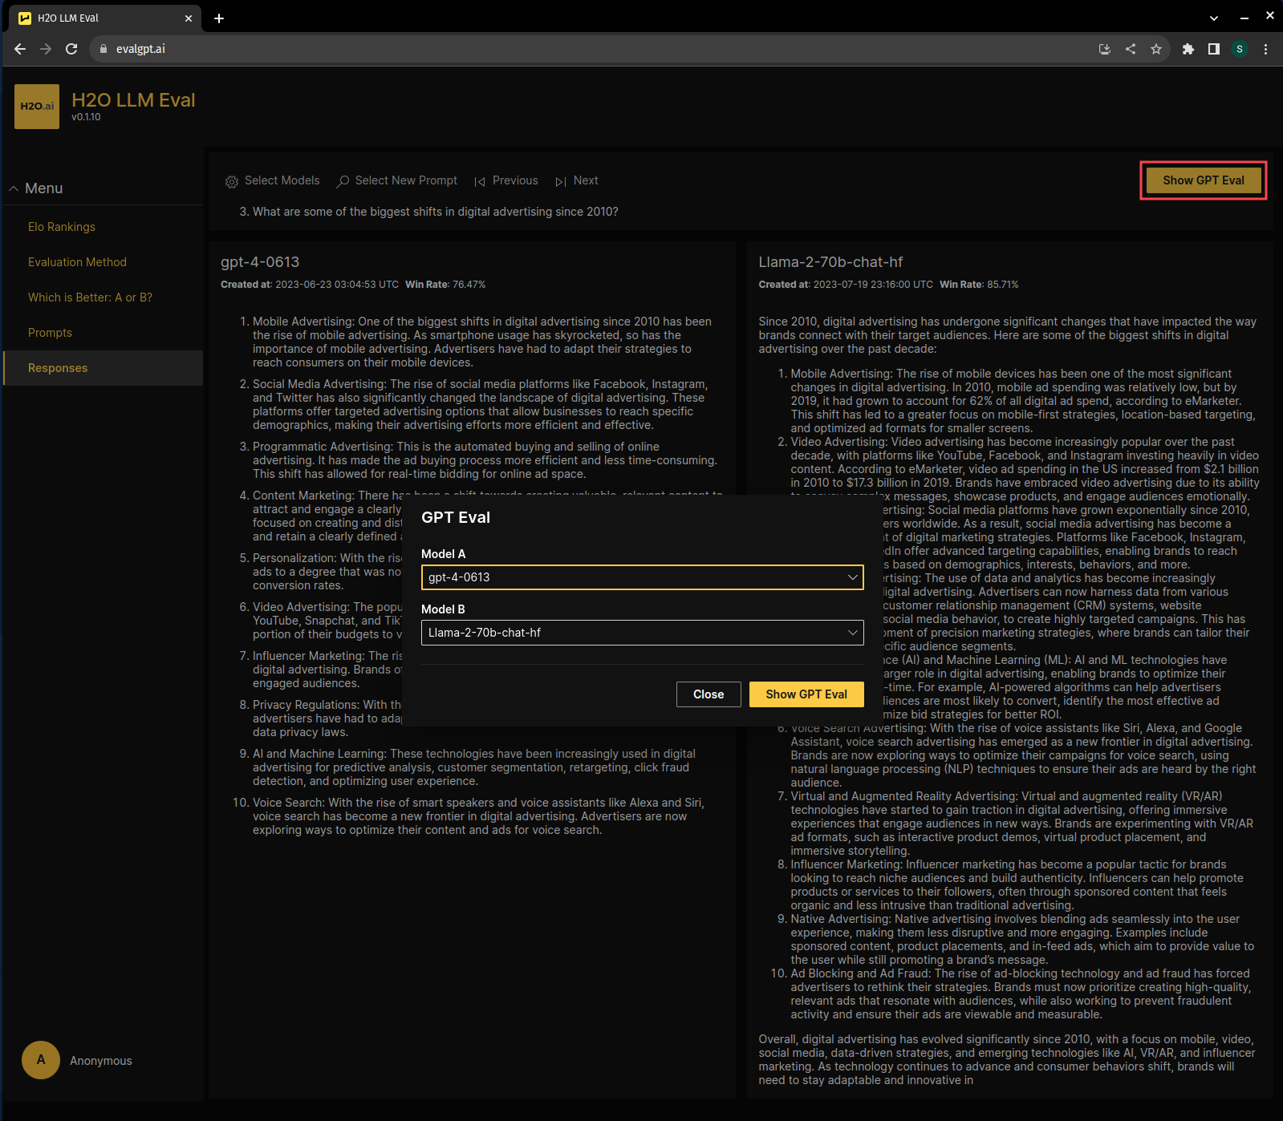Click the gpt-4-0613 response heading
The image size is (1283, 1121).
click(260, 262)
